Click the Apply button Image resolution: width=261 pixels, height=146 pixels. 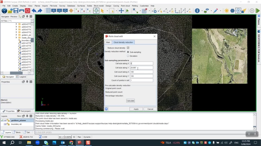tap(136, 109)
